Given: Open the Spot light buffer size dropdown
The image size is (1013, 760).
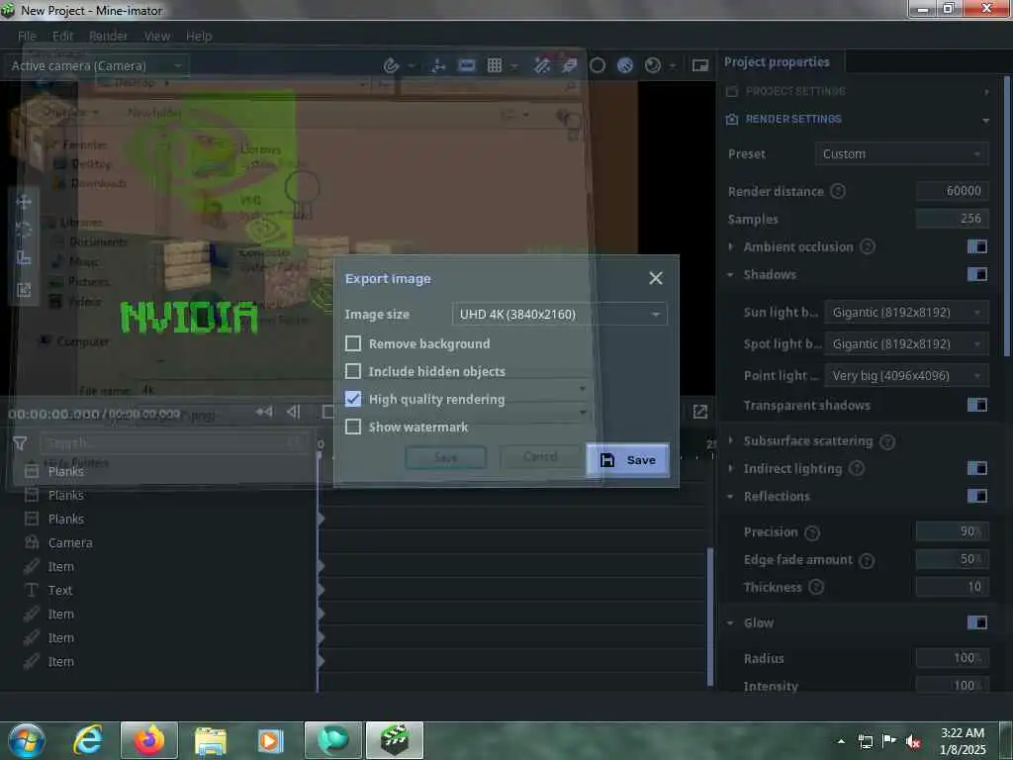Looking at the screenshot, I should point(907,343).
